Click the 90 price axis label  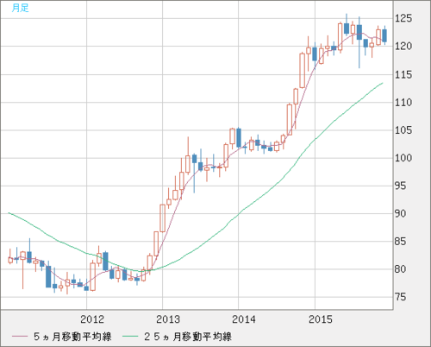click(x=400, y=213)
